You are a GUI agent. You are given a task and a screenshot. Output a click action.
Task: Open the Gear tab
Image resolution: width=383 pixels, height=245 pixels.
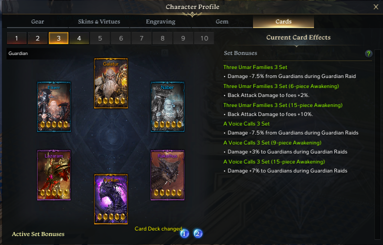[x=37, y=21]
